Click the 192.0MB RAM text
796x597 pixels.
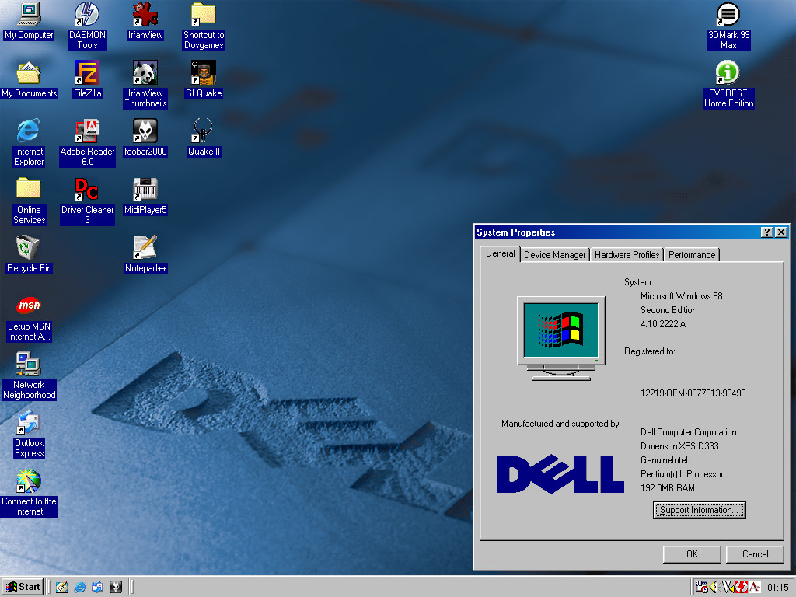point(667,488)
